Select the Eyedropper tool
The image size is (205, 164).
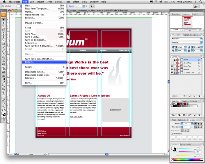coord(4,82)
